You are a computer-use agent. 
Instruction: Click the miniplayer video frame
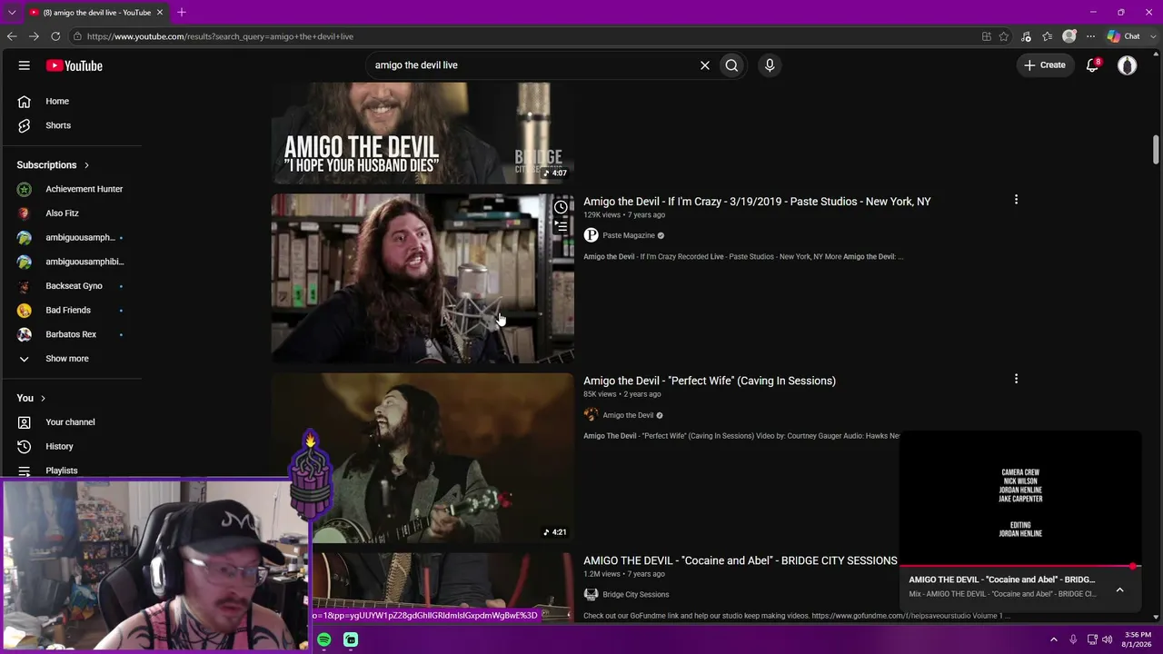click(1019, 499)
